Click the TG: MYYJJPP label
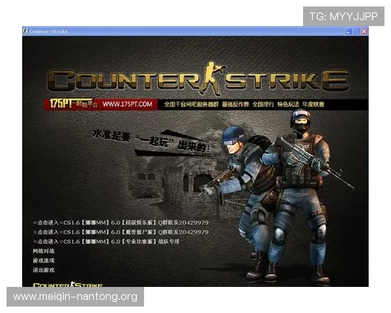 pos(343,16)
